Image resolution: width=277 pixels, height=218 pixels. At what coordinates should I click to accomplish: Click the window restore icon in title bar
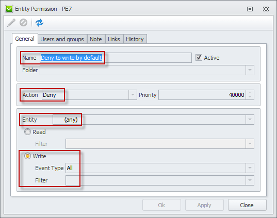point(250,9)
